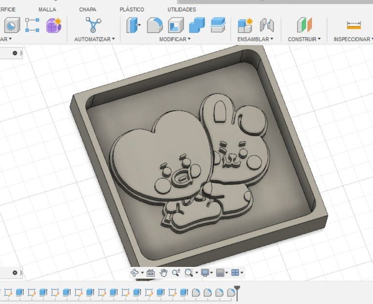Expand the Orbit tool dropdown arrow

pyautogui.click(x=142, y=273)
